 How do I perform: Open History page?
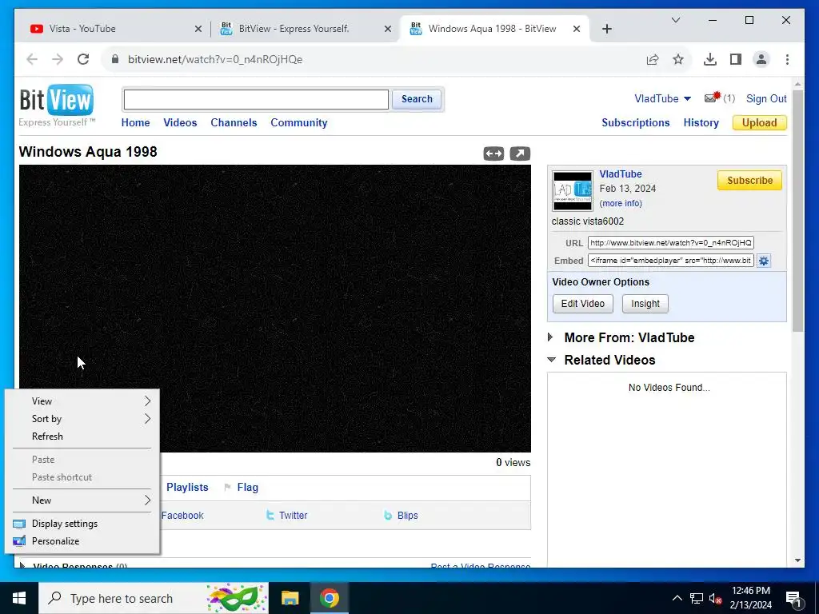[x=701, y=122]
